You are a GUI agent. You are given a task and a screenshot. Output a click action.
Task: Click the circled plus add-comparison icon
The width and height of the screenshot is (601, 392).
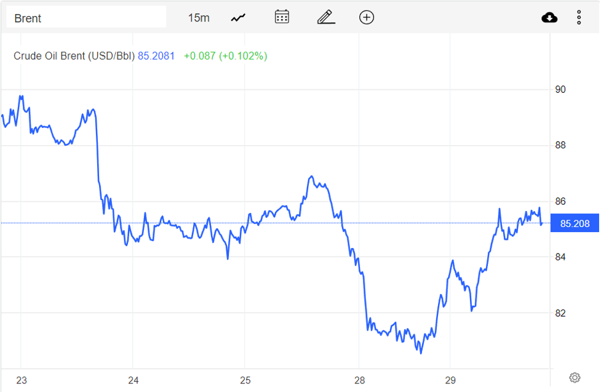pyautogui.click(x=367, y=17)
